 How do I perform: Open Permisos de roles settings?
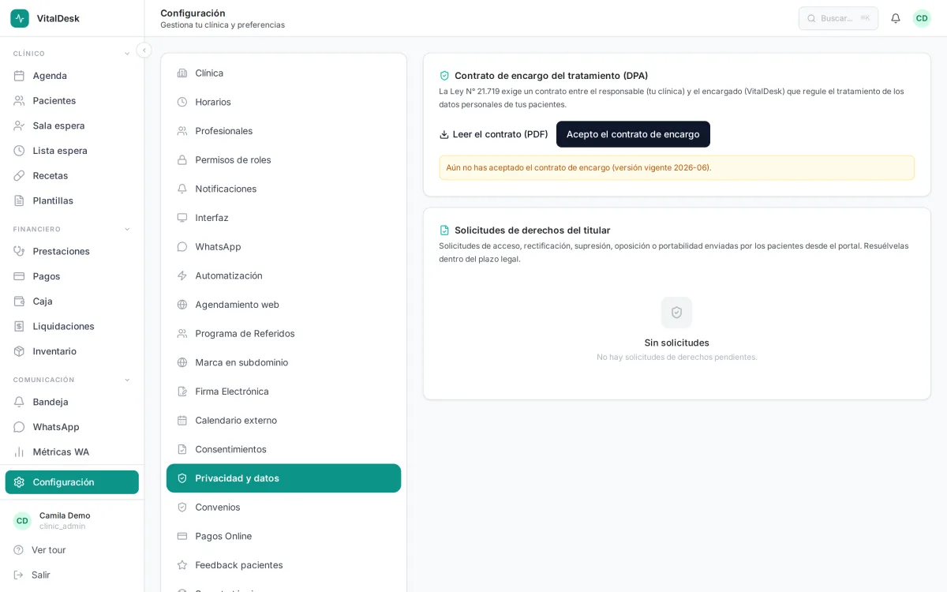[x=283, y=160]
